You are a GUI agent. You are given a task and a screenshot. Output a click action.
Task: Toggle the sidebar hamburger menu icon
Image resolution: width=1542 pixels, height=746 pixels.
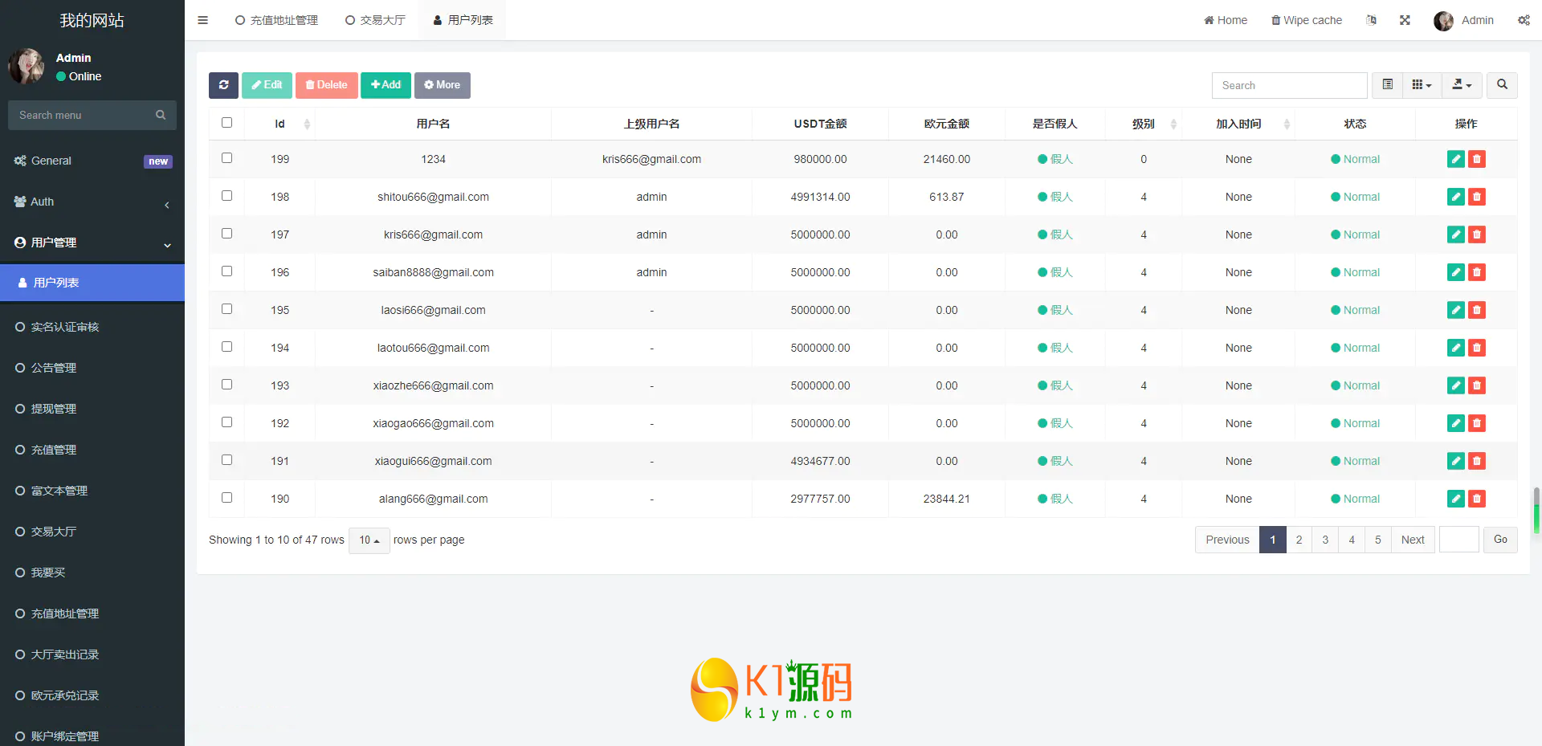(x=202, y=20)
